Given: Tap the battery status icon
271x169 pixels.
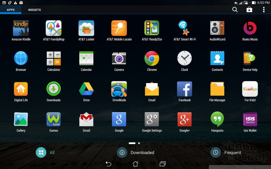Looking at the screenshot, I should pyautogui.click(x=254, y=3).
